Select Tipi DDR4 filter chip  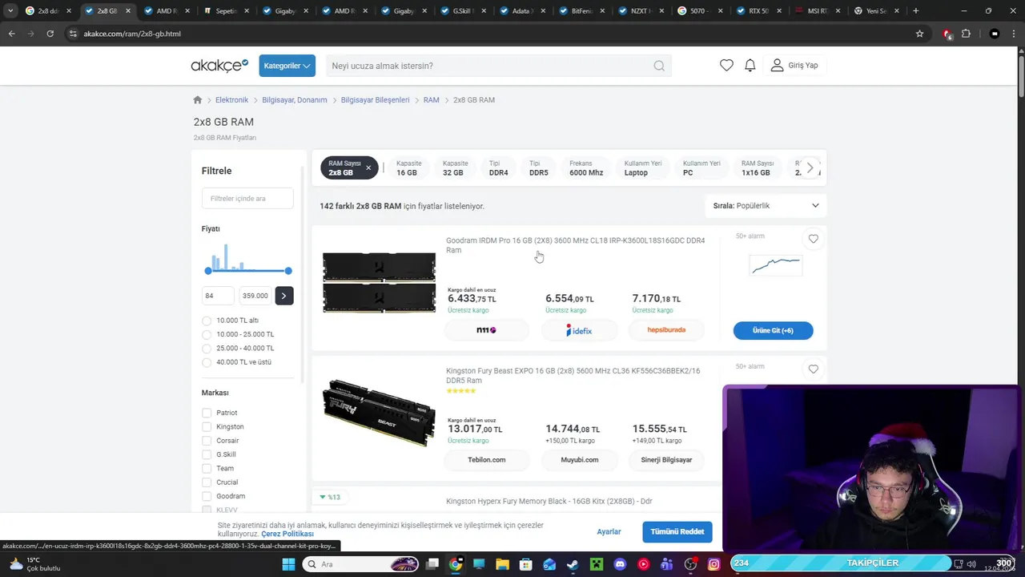[498, 167]
